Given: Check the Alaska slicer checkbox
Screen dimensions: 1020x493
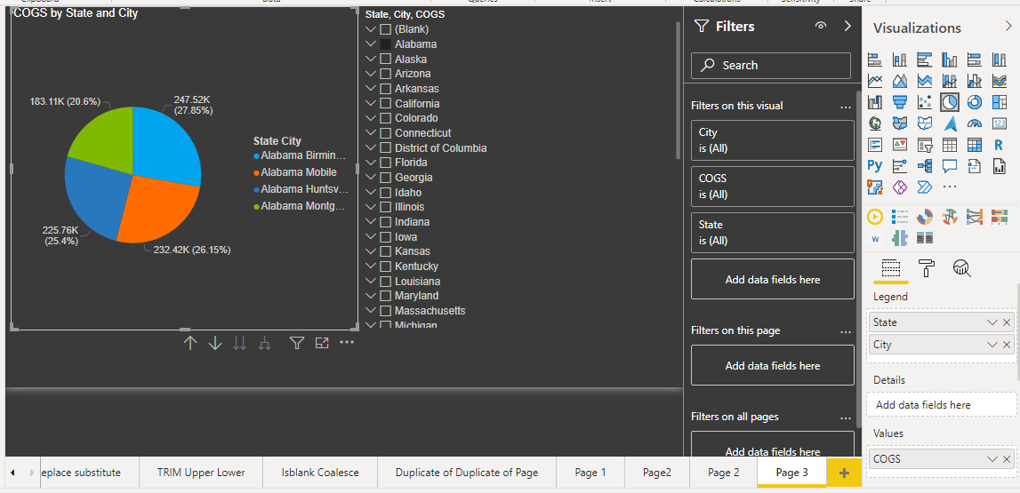Looking at the screenshot, I should point(385,60).
